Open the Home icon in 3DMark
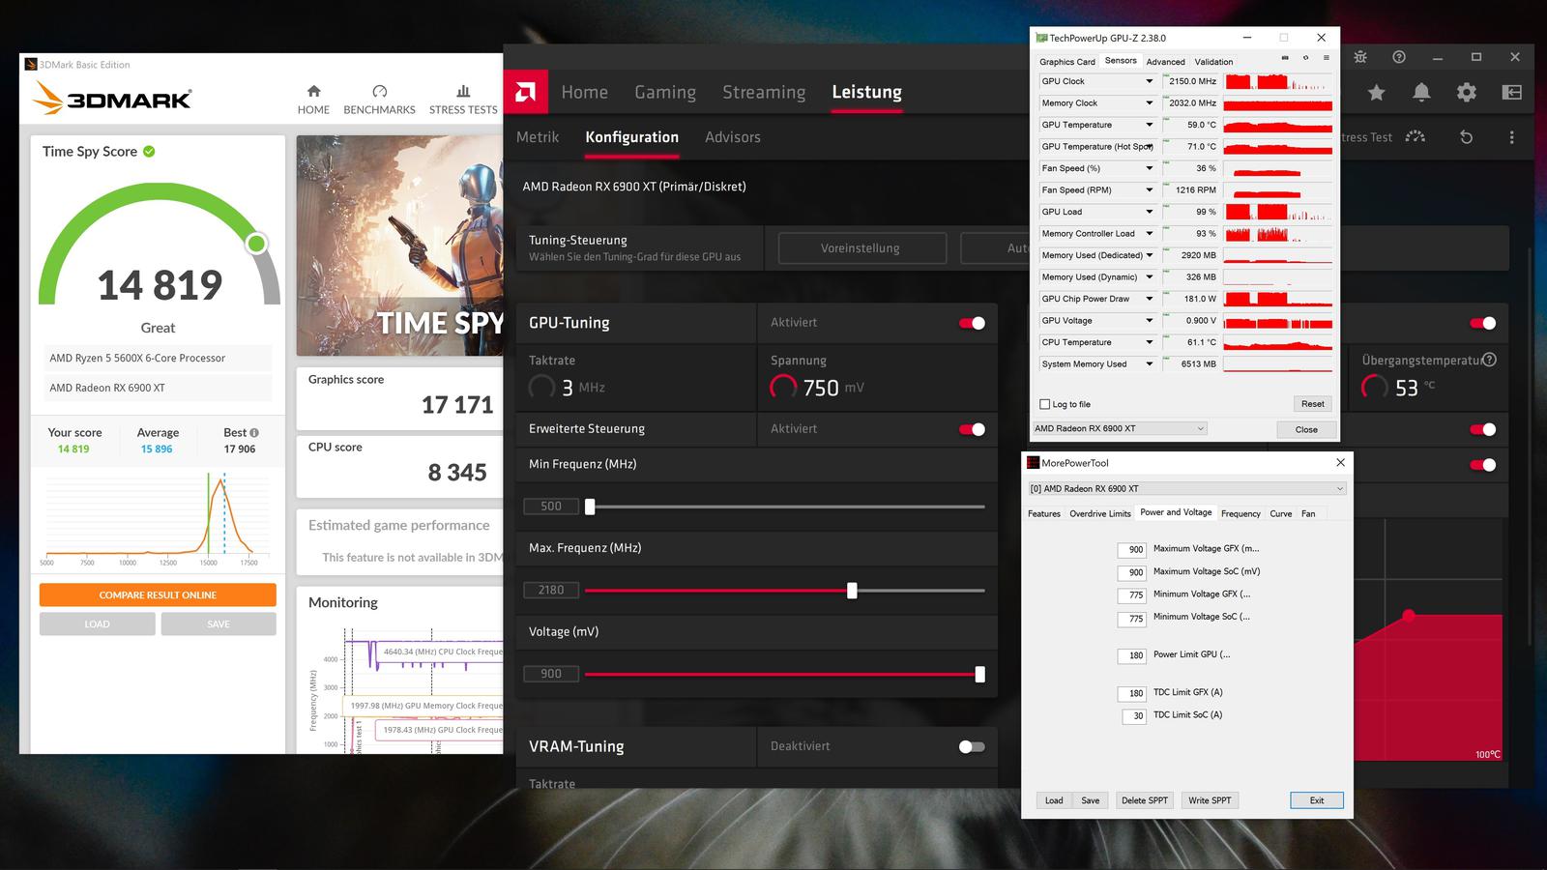 pyautogui.click(x=313, y=91)
